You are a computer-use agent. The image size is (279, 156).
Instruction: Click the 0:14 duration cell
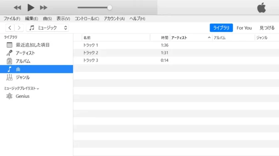tap(164, 60)
